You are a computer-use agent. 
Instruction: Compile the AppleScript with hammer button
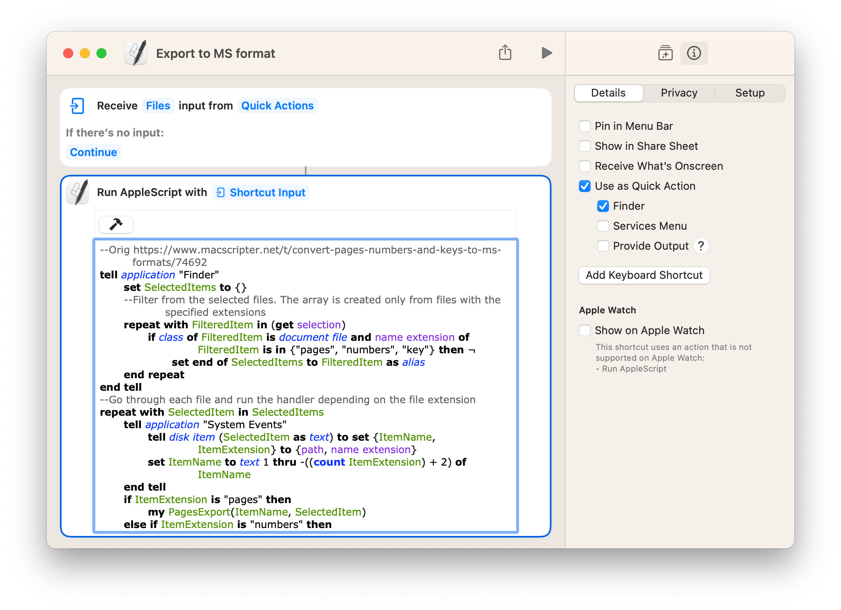(116, 225)
